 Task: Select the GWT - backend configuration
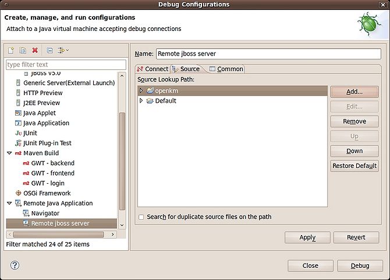pos(53,163)
